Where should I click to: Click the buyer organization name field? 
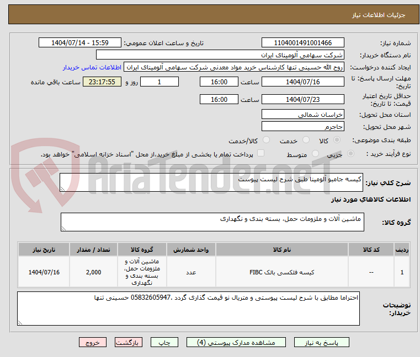tap(220, 55)
